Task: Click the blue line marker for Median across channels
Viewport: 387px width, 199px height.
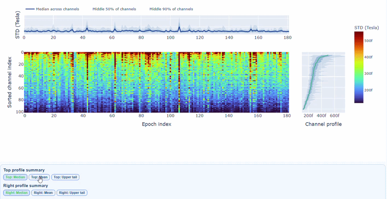Action: click(x=29, y=9)
